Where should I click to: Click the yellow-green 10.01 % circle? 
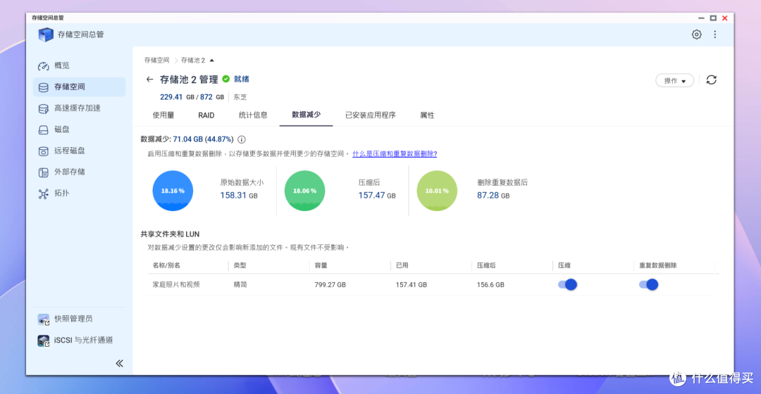[x=437, y=191]
